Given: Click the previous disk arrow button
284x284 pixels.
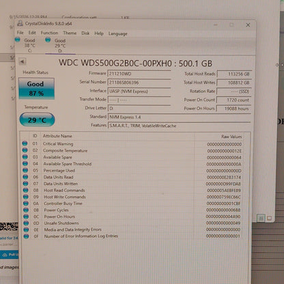Looking at the screenshot, I should click(22, 61).
